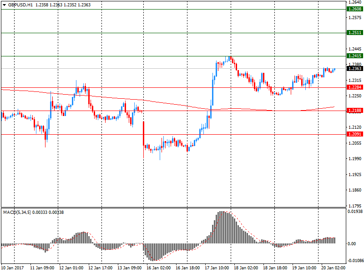Click the 12 Jan 01:00 time label
This screenshot has width=364, height=273.
tap(71, 268)
